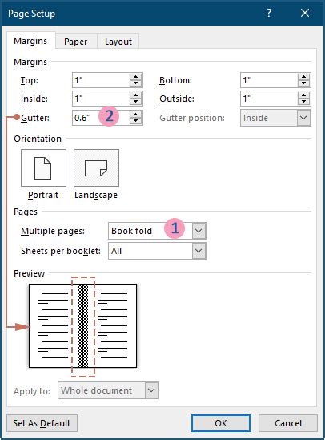The height and width of the screenshot is (440, 325).
Task: Increase the Gutter value with up arrow
Action: (135, 115)
